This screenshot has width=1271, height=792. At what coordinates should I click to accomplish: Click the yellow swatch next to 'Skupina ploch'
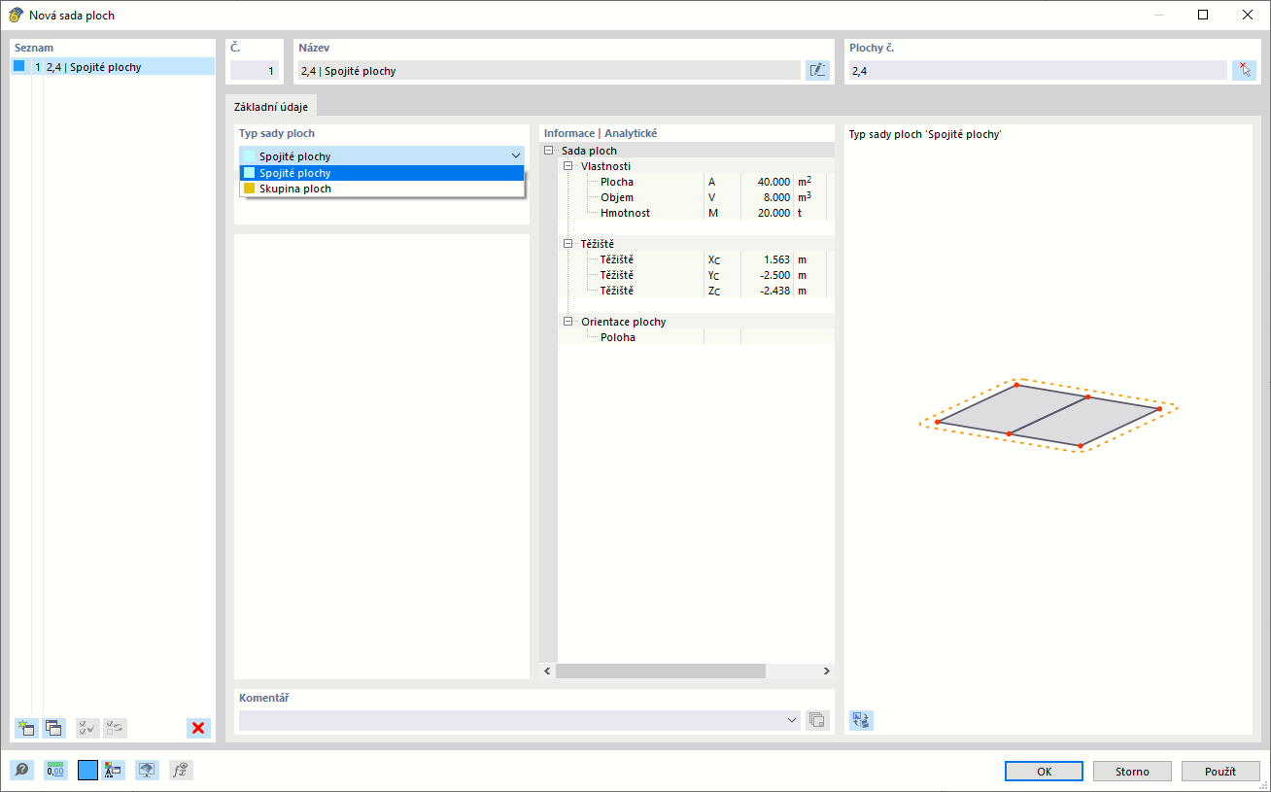pyautogui.click(x=250, y=189)
